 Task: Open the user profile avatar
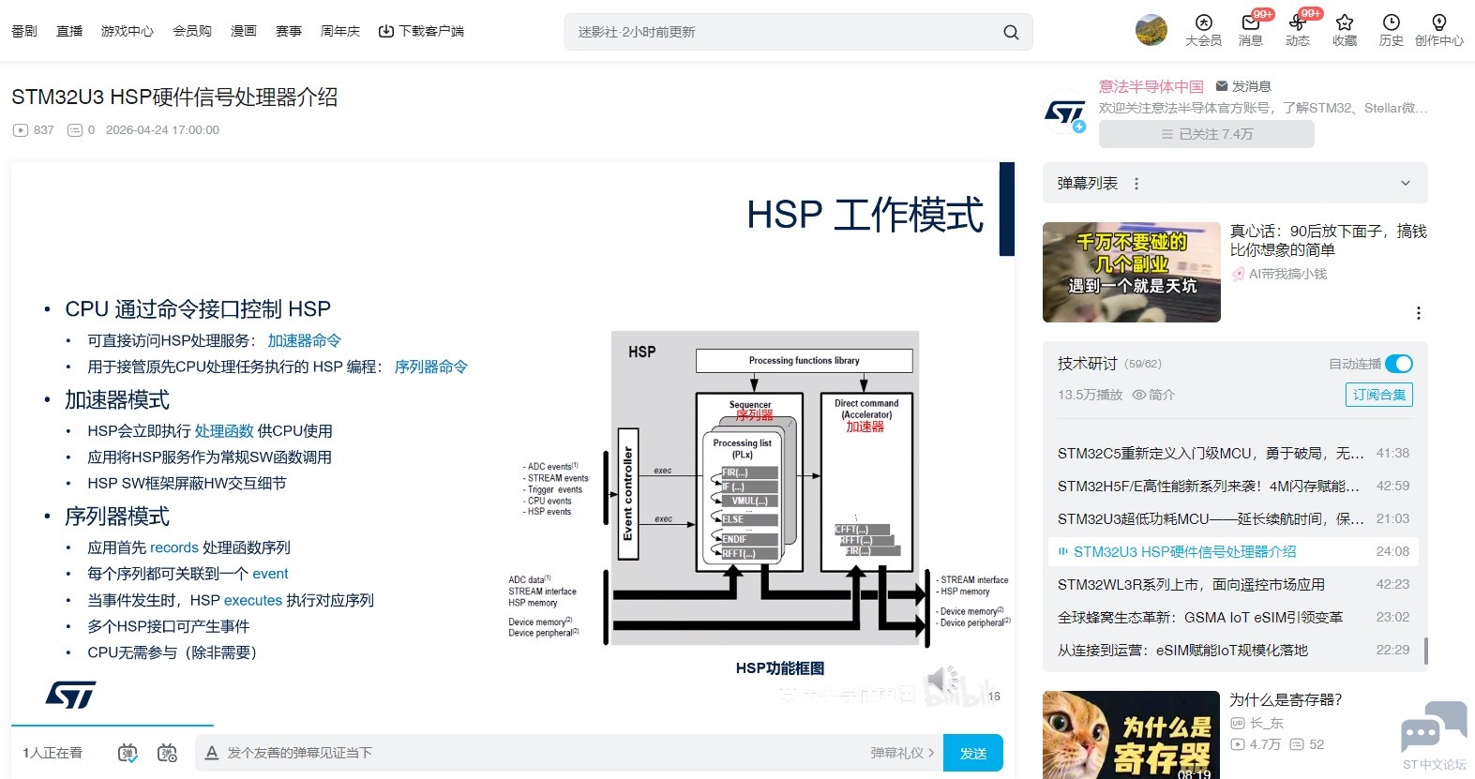pyautogui.click(x=1151, y=30)
